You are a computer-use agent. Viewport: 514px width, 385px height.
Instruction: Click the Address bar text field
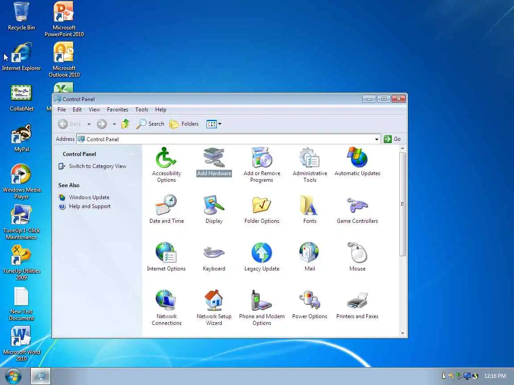coord(228,139)
